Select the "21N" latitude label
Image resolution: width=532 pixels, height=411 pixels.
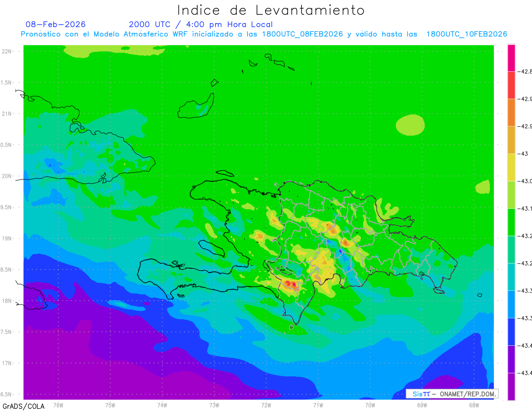(6, 114)
